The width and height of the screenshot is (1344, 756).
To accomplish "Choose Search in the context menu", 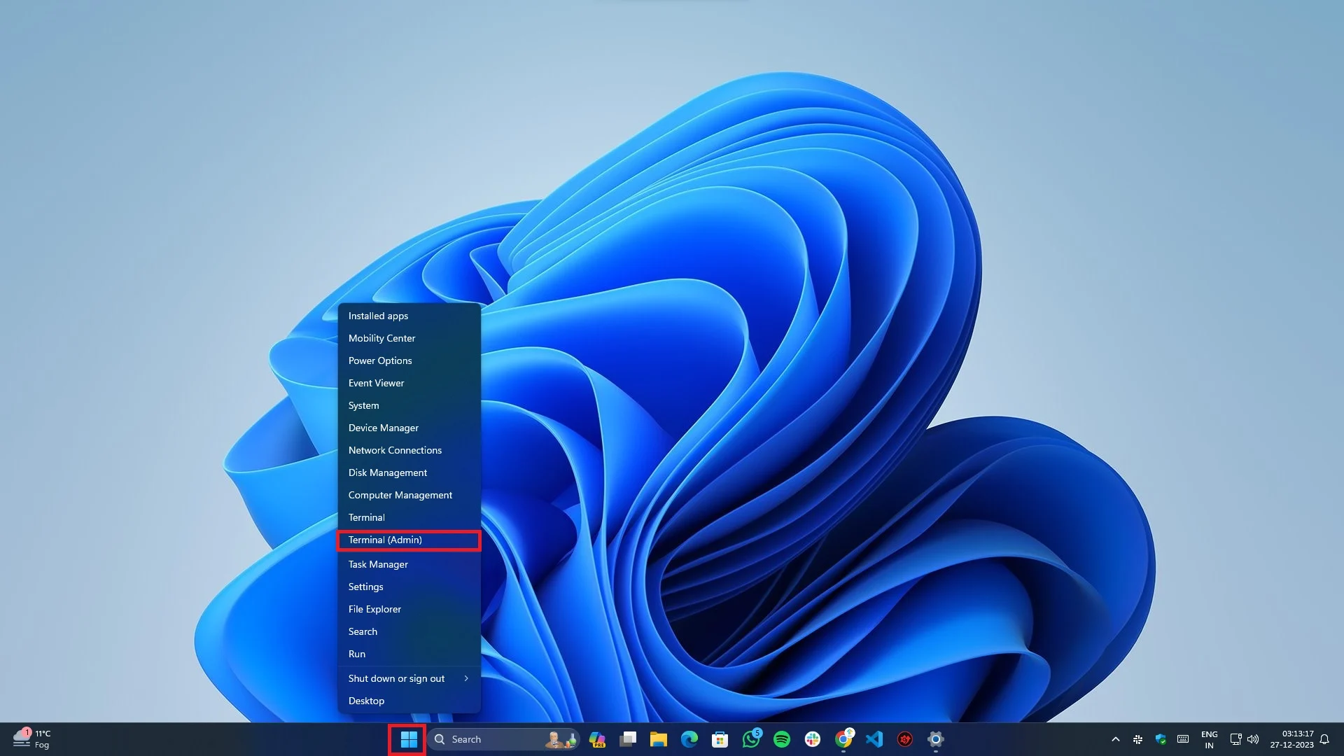I will [409, 631].
